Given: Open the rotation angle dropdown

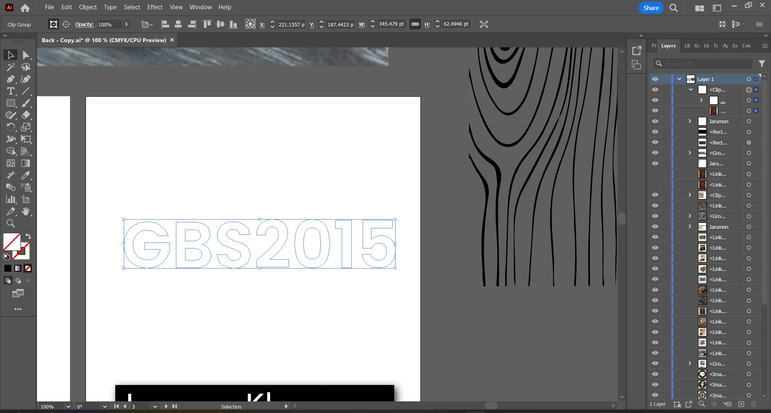Looking at the screenshot, I should [105, 407].
